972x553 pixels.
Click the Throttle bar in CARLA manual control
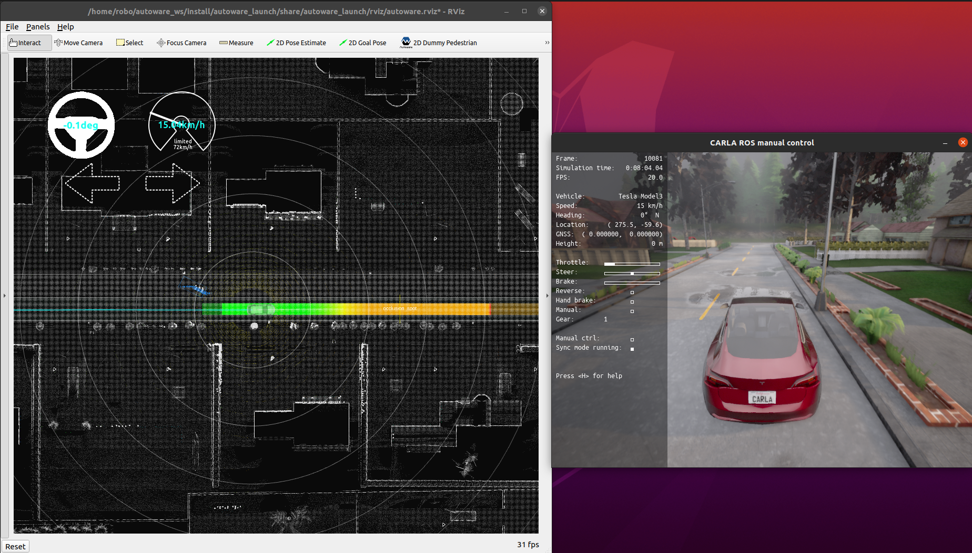pyautogui.click(x=632, y=264)
